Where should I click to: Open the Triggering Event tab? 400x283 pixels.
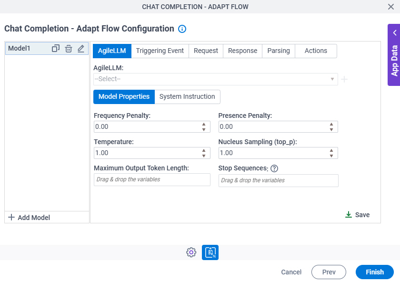160,51
